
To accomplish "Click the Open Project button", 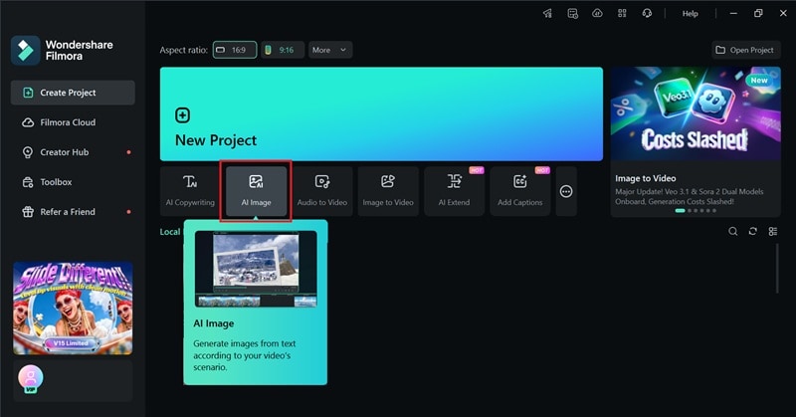I will point(745,50).
